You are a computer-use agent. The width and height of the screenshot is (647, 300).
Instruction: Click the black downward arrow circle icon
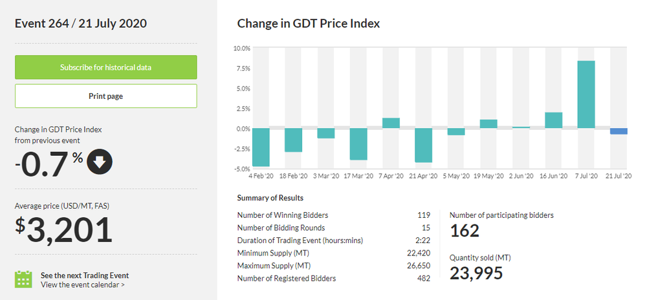click(x=100, y=163)
